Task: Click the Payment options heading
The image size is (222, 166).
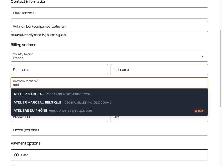Action: point(26,143)
